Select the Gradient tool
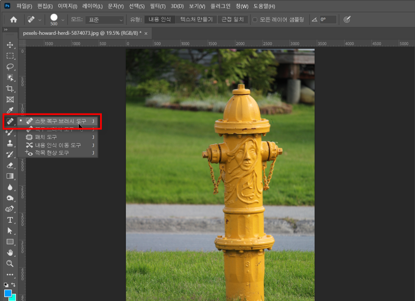 (x=10, y=176)
